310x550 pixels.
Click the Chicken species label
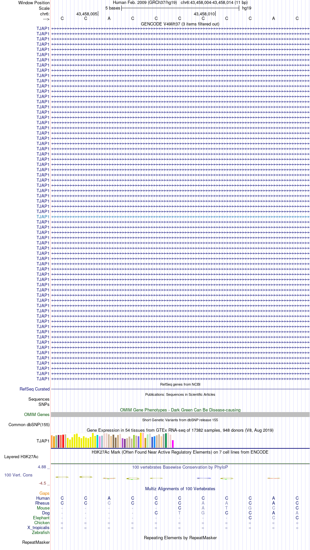point(42,523)
